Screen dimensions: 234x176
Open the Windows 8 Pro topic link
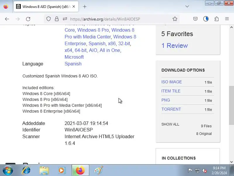point(93,30)
